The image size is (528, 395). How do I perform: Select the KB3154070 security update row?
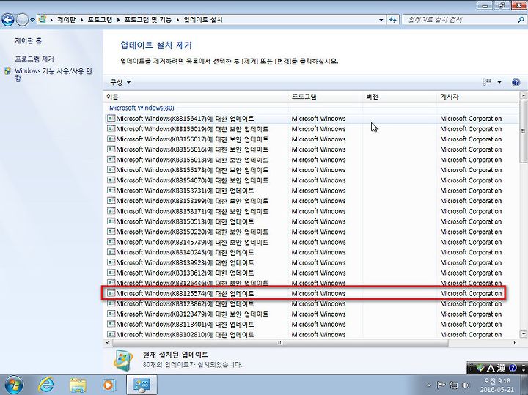coord(312,180)
